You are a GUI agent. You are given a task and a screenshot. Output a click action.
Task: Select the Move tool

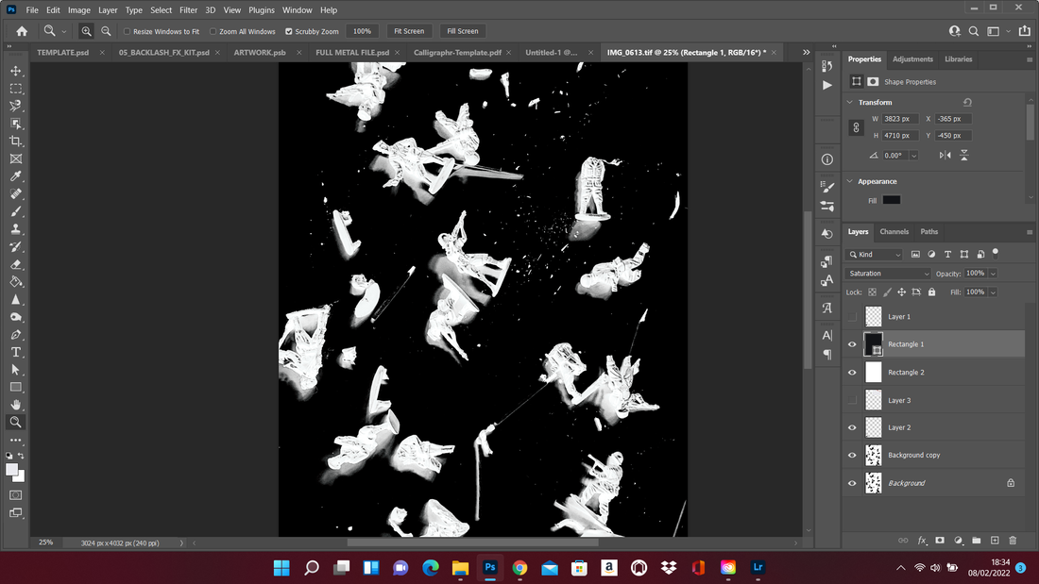(16, 71)
